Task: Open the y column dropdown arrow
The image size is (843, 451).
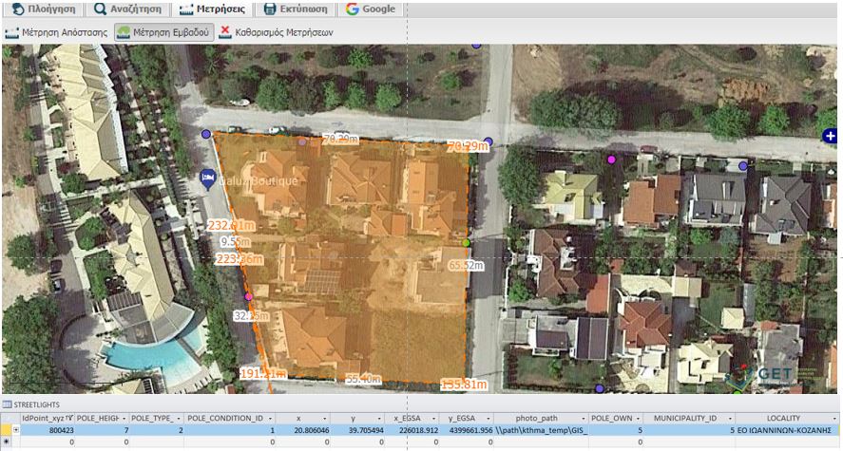Action: [379, 419]
